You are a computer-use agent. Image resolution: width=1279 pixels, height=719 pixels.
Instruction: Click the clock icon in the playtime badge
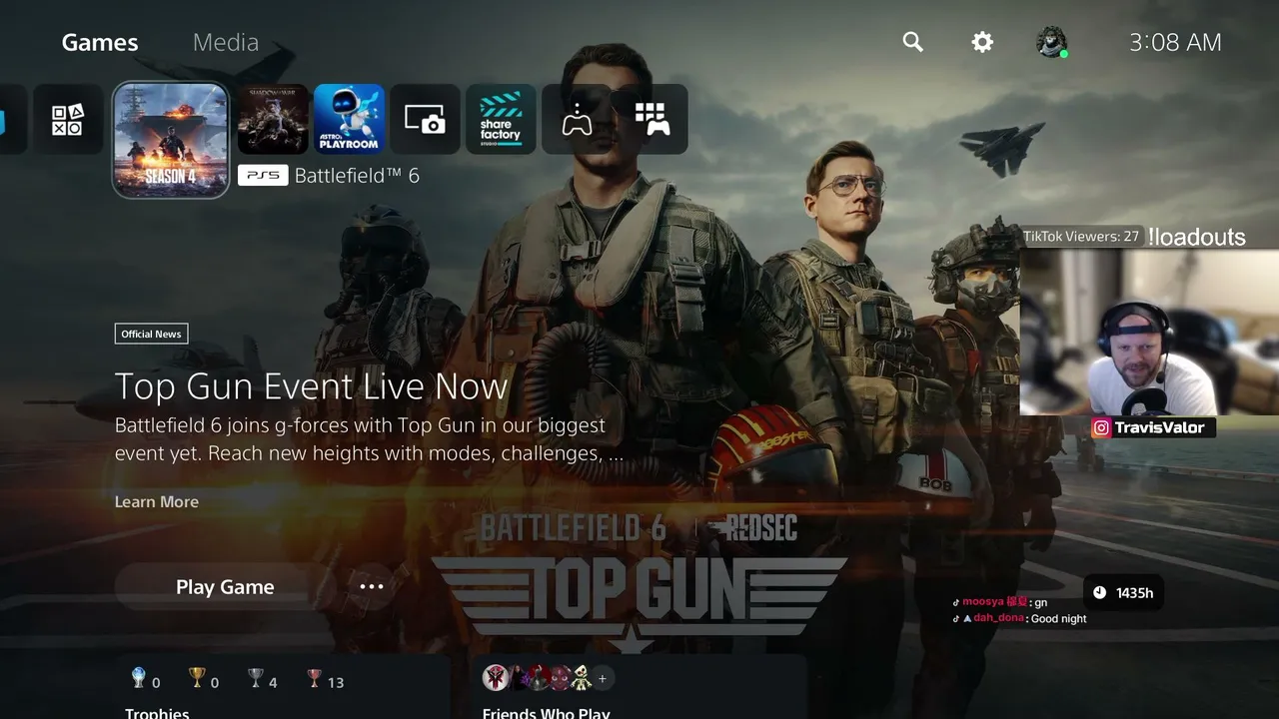pyautogui.click(x=1100, y=593)
